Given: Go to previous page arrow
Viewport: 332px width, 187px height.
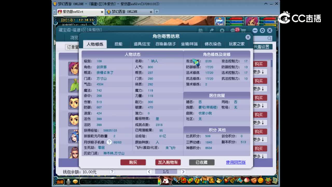Looking at the screenshot, I should point(149,172).
